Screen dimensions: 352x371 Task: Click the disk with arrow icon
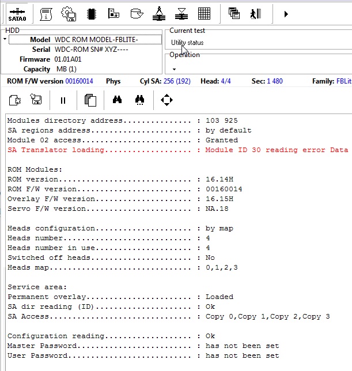pyautogui.click(x=137, y=13)
